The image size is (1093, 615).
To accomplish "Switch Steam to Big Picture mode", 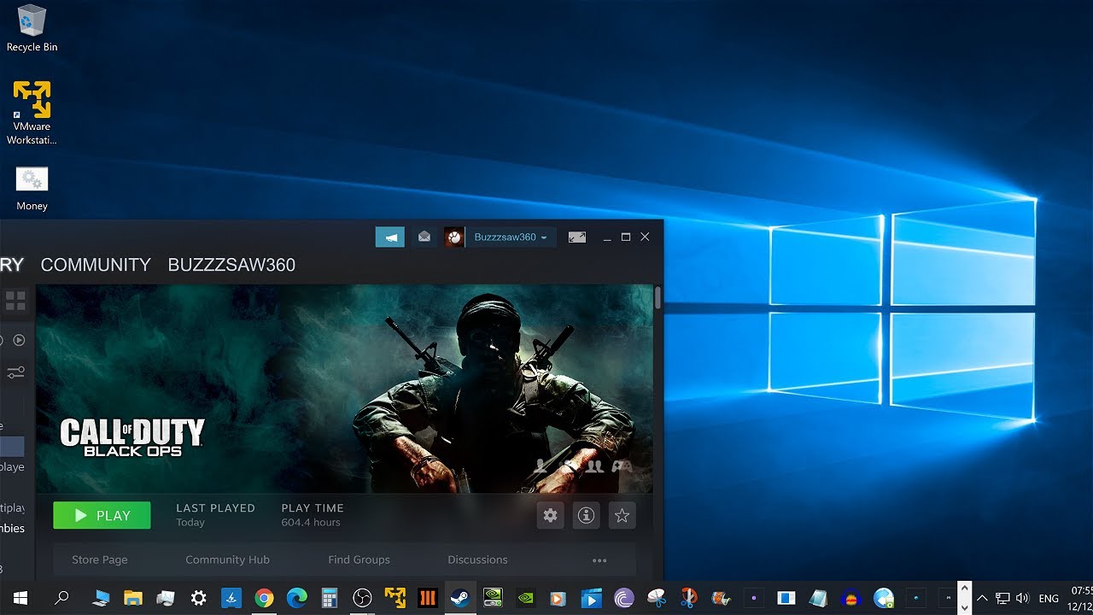I will pyautogui.click(x=577, y=237).
